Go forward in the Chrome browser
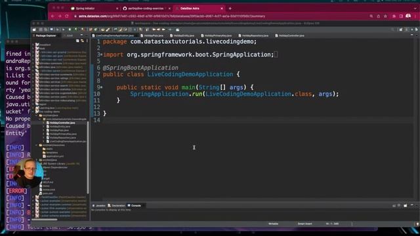The width and height of the screenshot is (420, 236). point(60,16)
